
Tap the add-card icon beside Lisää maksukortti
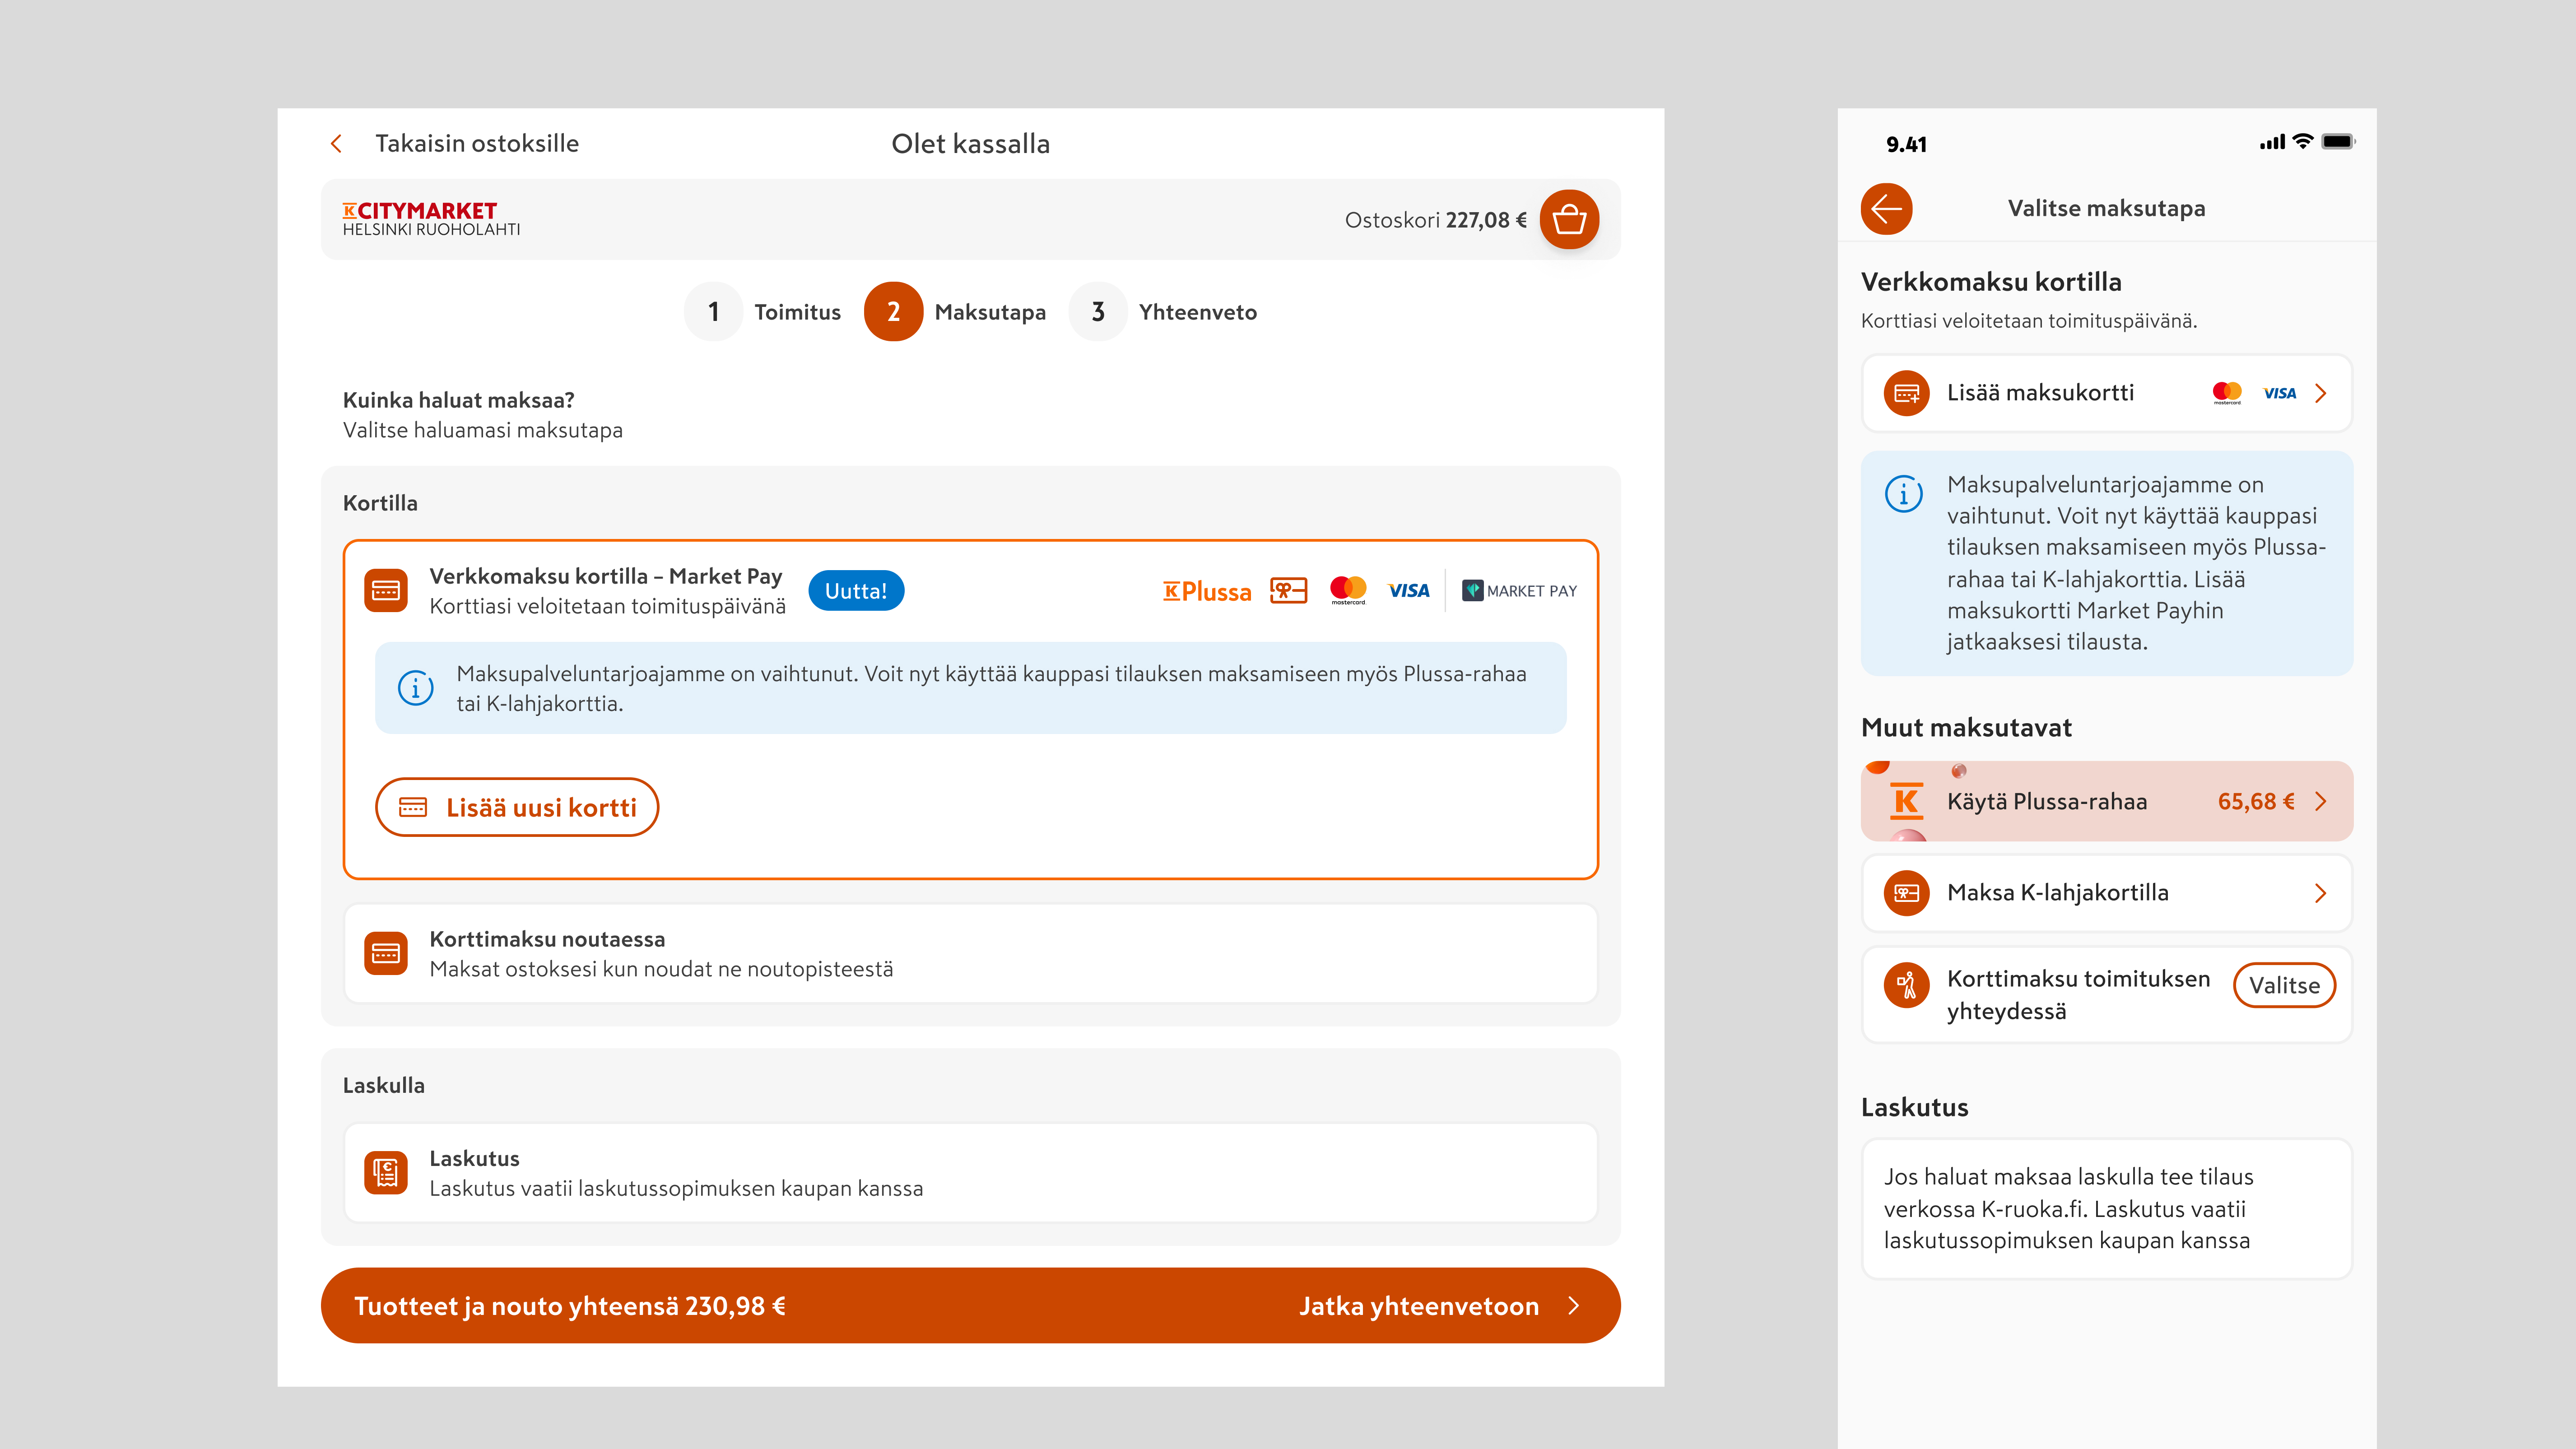pos(1906,393)
